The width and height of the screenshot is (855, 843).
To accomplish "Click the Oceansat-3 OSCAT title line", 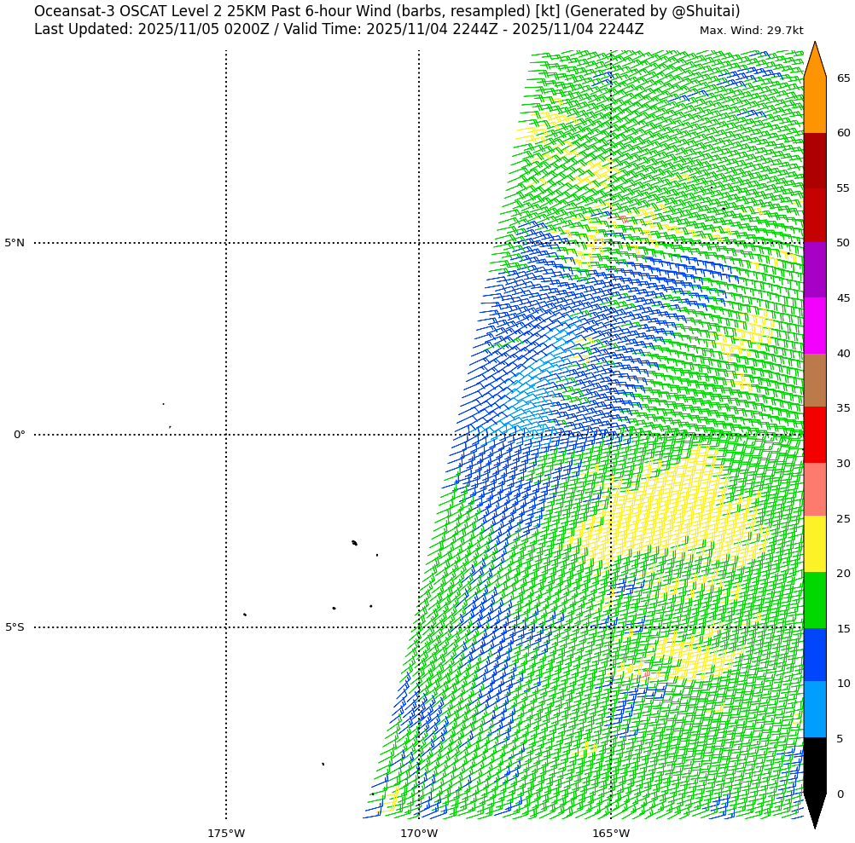I will pyautogui.click(x=387, y=12).
